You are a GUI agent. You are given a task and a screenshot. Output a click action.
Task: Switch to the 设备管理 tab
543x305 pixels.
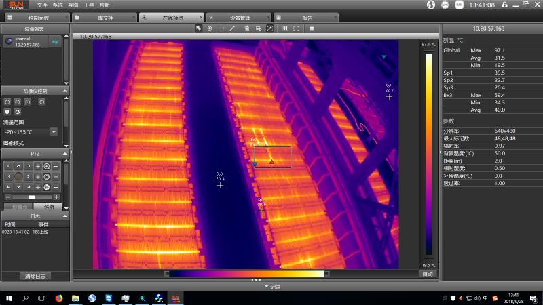coord(240,17)
